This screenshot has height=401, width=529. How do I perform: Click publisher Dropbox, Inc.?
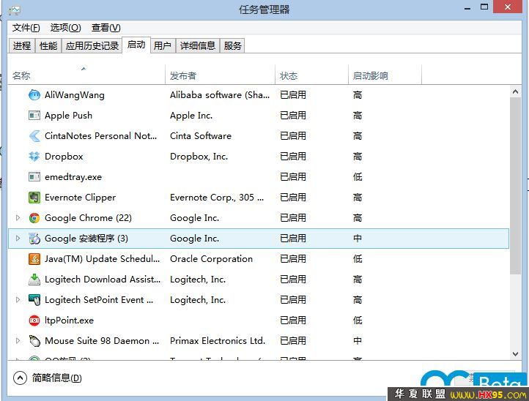point(199,157)
